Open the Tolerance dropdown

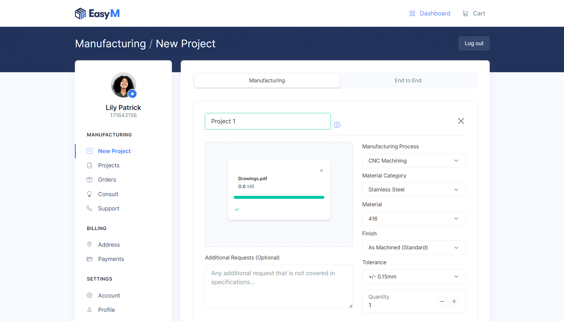pos(414,277)
